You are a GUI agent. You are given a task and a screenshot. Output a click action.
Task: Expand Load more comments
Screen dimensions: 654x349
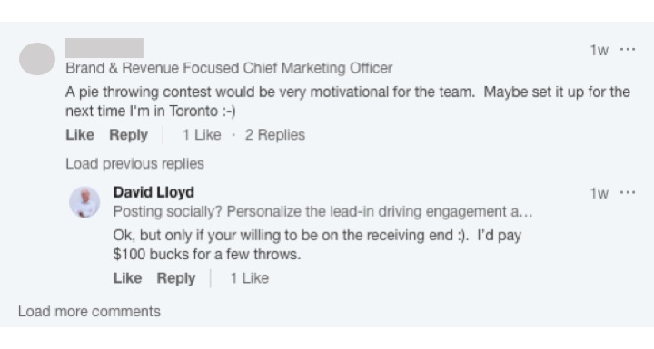tap(89, 312)
